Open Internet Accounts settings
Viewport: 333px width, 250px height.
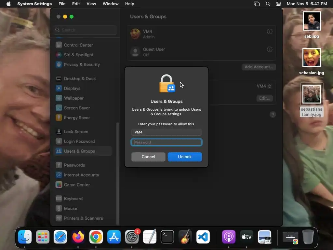tap(83, 175)
